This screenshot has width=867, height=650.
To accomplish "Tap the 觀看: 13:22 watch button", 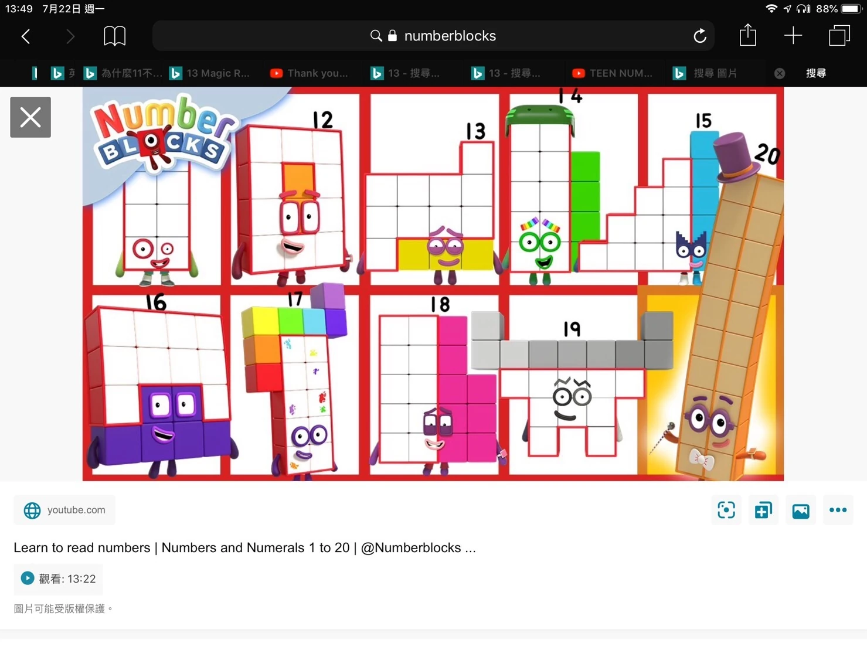I will click(58, 578).
